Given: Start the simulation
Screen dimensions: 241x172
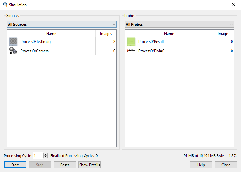Looking at the screenshot, I should point(15,165).
